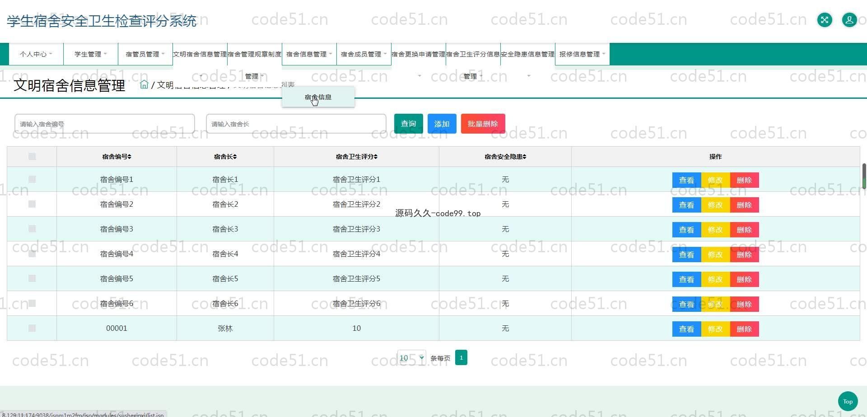Check the row checkbox for 宿舍编号5

[32, 278]
